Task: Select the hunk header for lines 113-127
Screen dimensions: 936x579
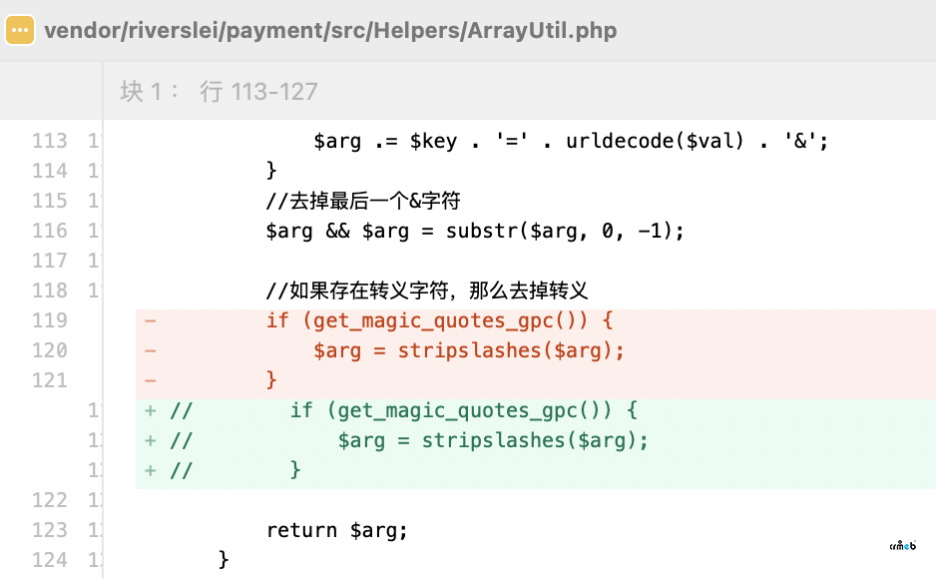Action: (x=219, y=91)
